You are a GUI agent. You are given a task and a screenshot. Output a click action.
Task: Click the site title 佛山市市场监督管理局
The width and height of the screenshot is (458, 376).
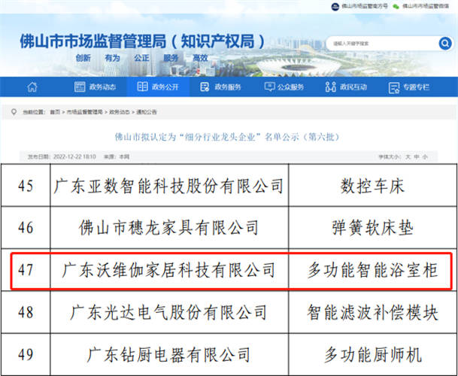coord(142,41)
